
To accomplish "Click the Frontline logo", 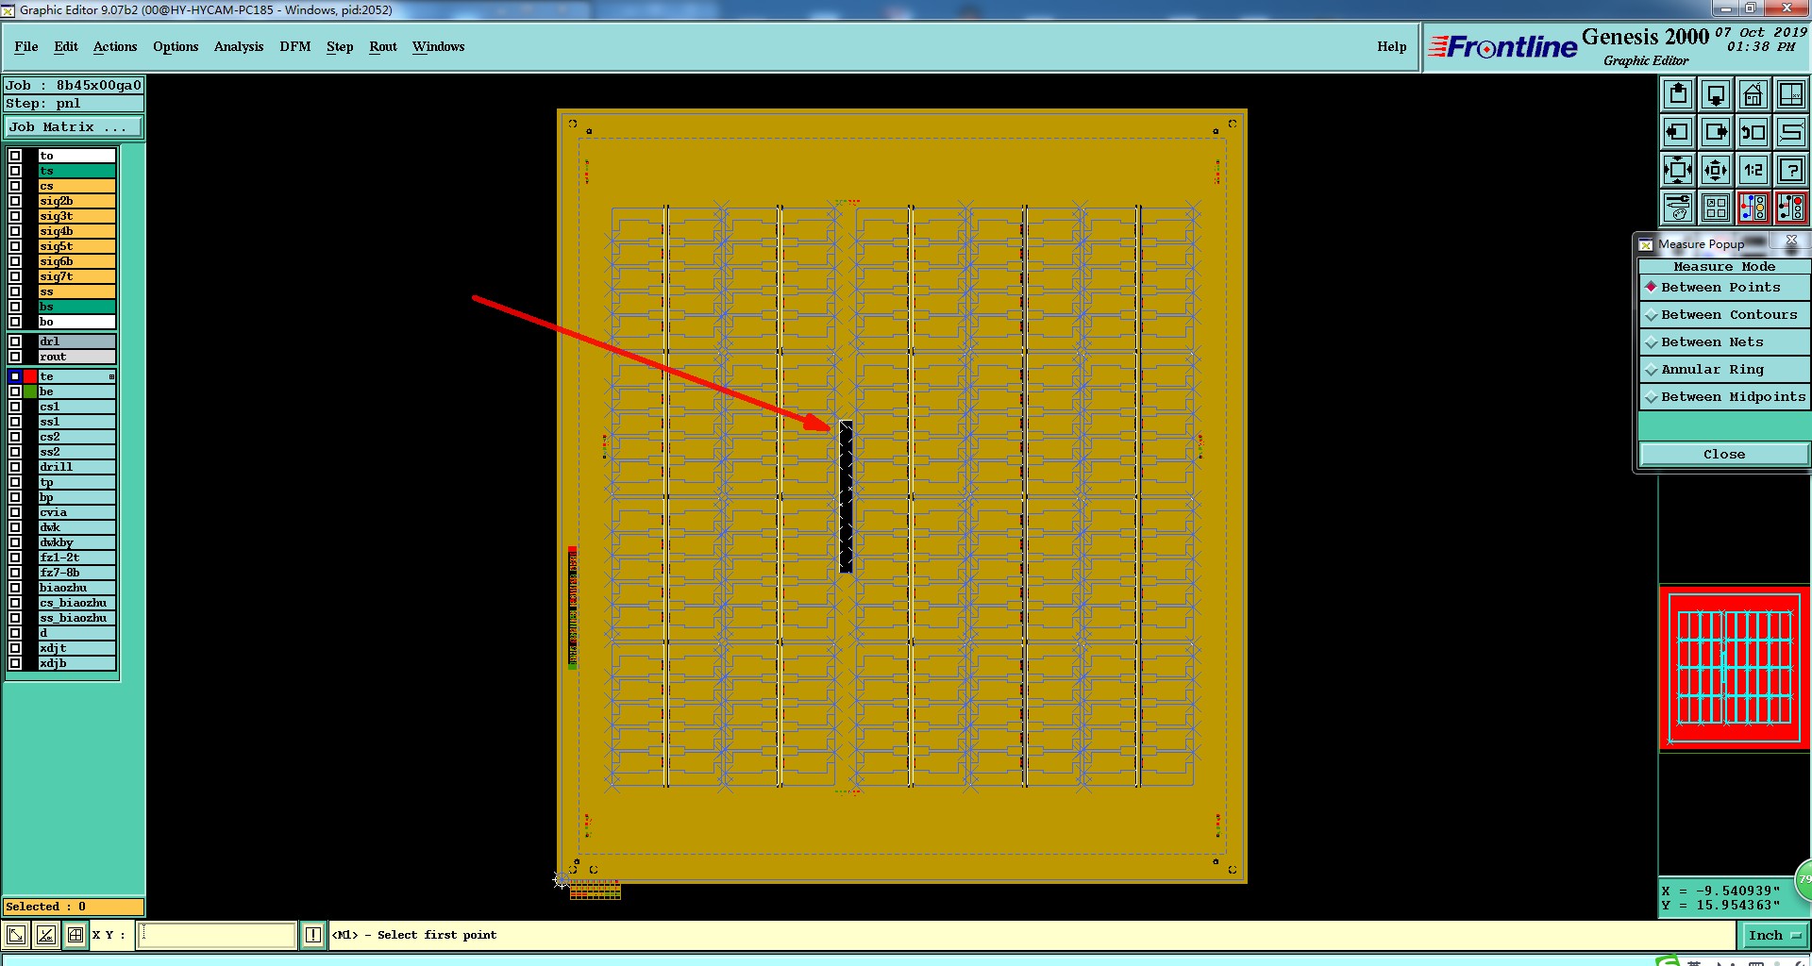I will pos(1502,46).
